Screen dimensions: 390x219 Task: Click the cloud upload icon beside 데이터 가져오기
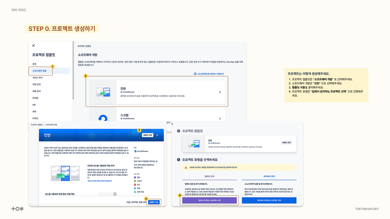click(x=195, y=74)
